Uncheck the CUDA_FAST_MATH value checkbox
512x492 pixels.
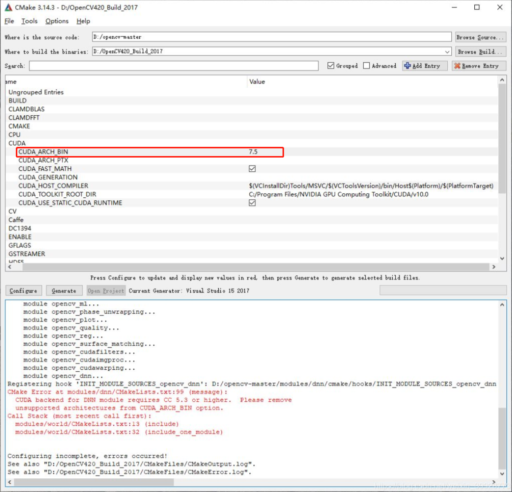252,168
